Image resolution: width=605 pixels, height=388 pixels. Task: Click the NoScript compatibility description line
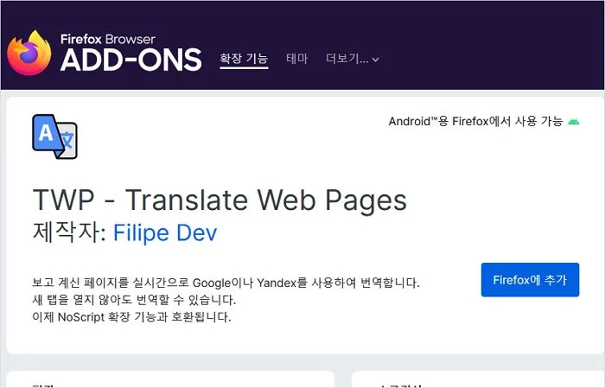(131, 317)
